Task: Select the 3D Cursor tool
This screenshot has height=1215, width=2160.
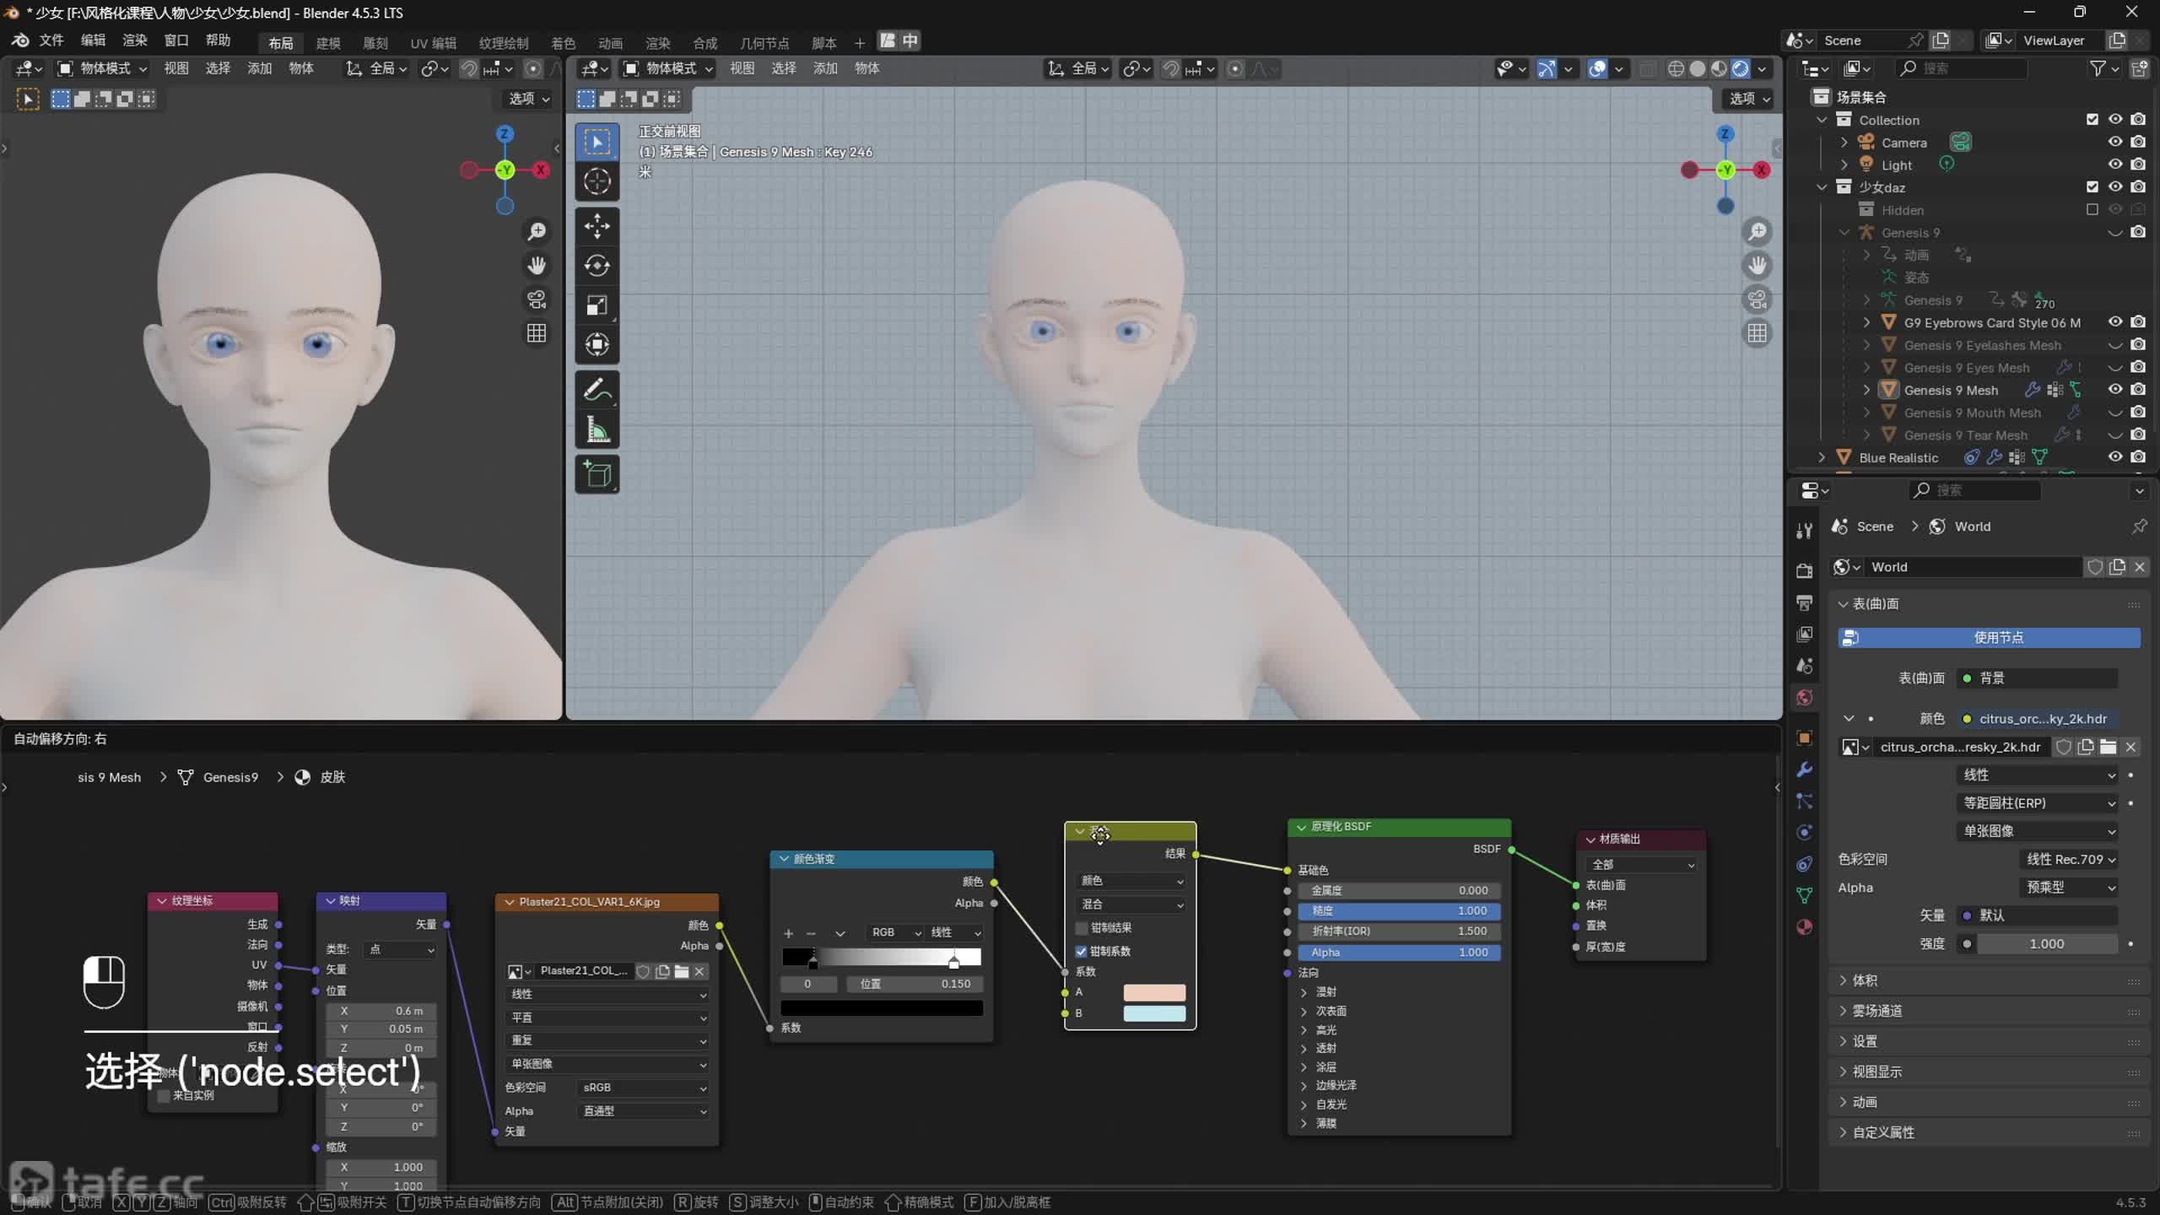Action: [597, 181]
